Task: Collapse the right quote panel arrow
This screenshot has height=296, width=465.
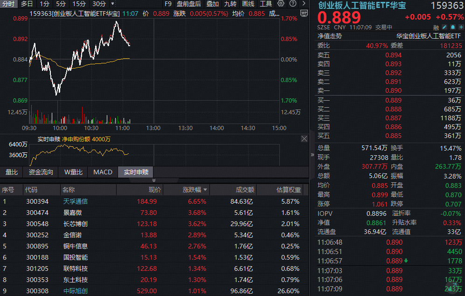Action: pos(312,155)
